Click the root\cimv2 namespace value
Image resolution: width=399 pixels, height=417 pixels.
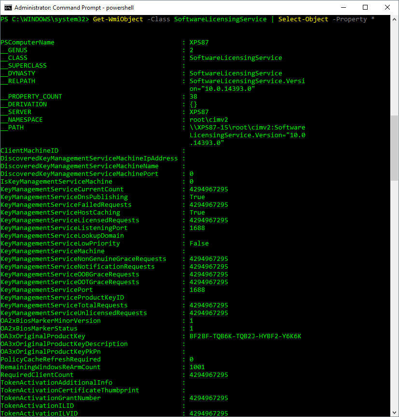[208, 119]
